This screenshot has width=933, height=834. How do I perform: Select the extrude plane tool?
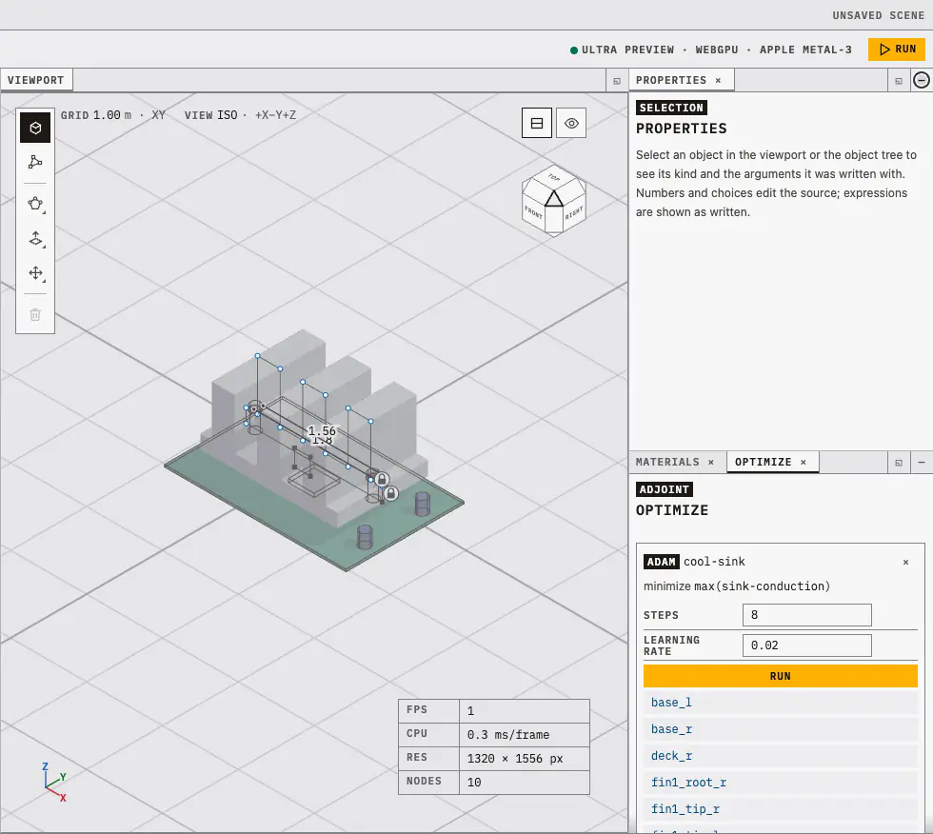pos(35,239)
